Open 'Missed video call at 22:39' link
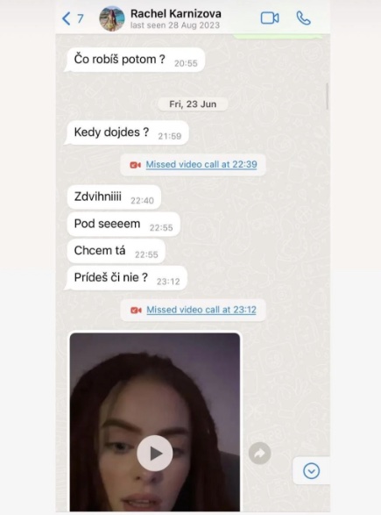Image resolution: width=381 pixels, height=515 pixels. [201, 164]
